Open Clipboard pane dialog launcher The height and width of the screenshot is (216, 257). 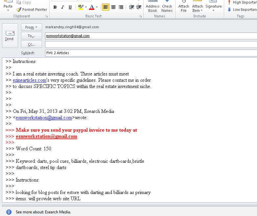pyautogui.click(x=47, y=16)
